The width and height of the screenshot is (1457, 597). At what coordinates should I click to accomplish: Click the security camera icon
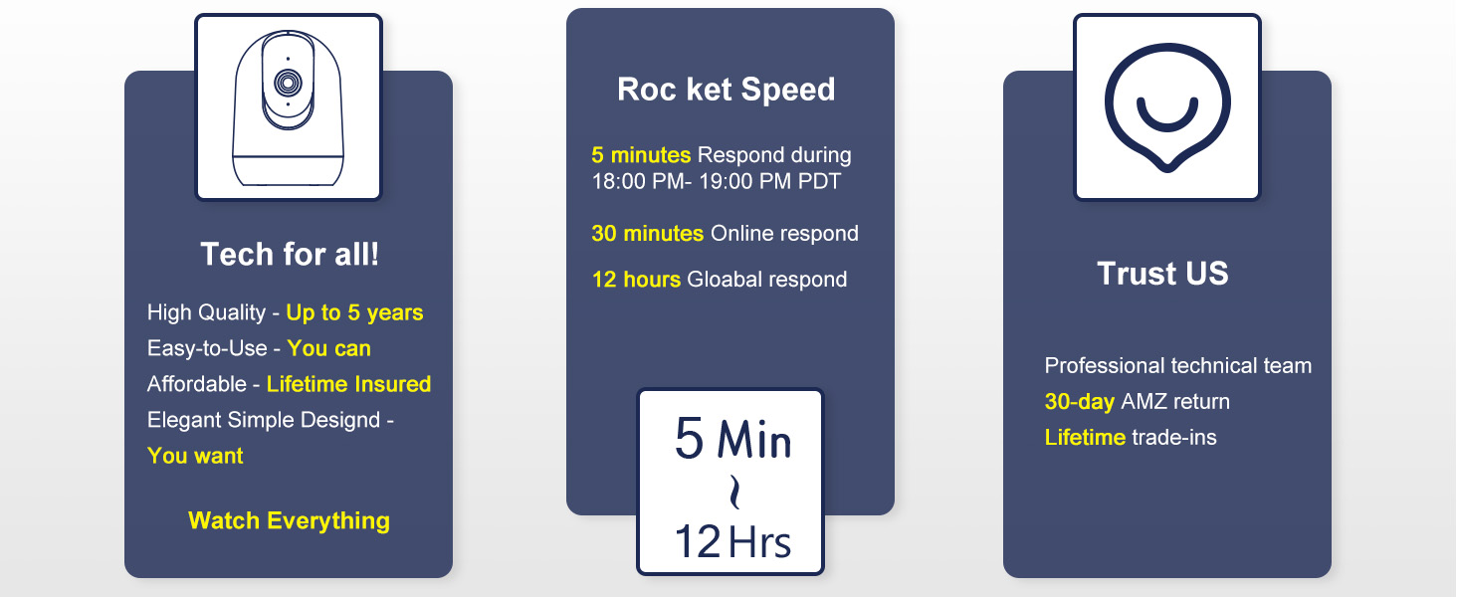[288, 107]
